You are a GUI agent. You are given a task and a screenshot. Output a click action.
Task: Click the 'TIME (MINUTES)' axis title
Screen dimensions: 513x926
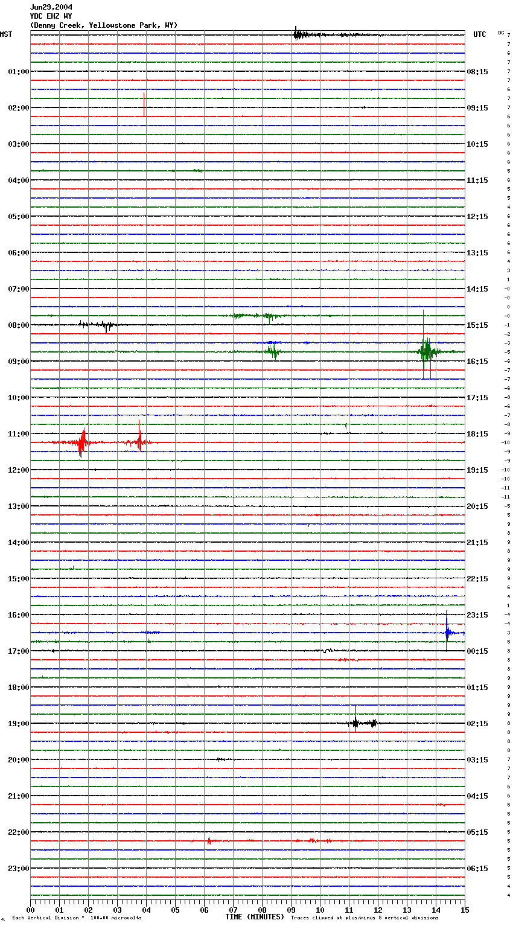(x=255, y=917)
